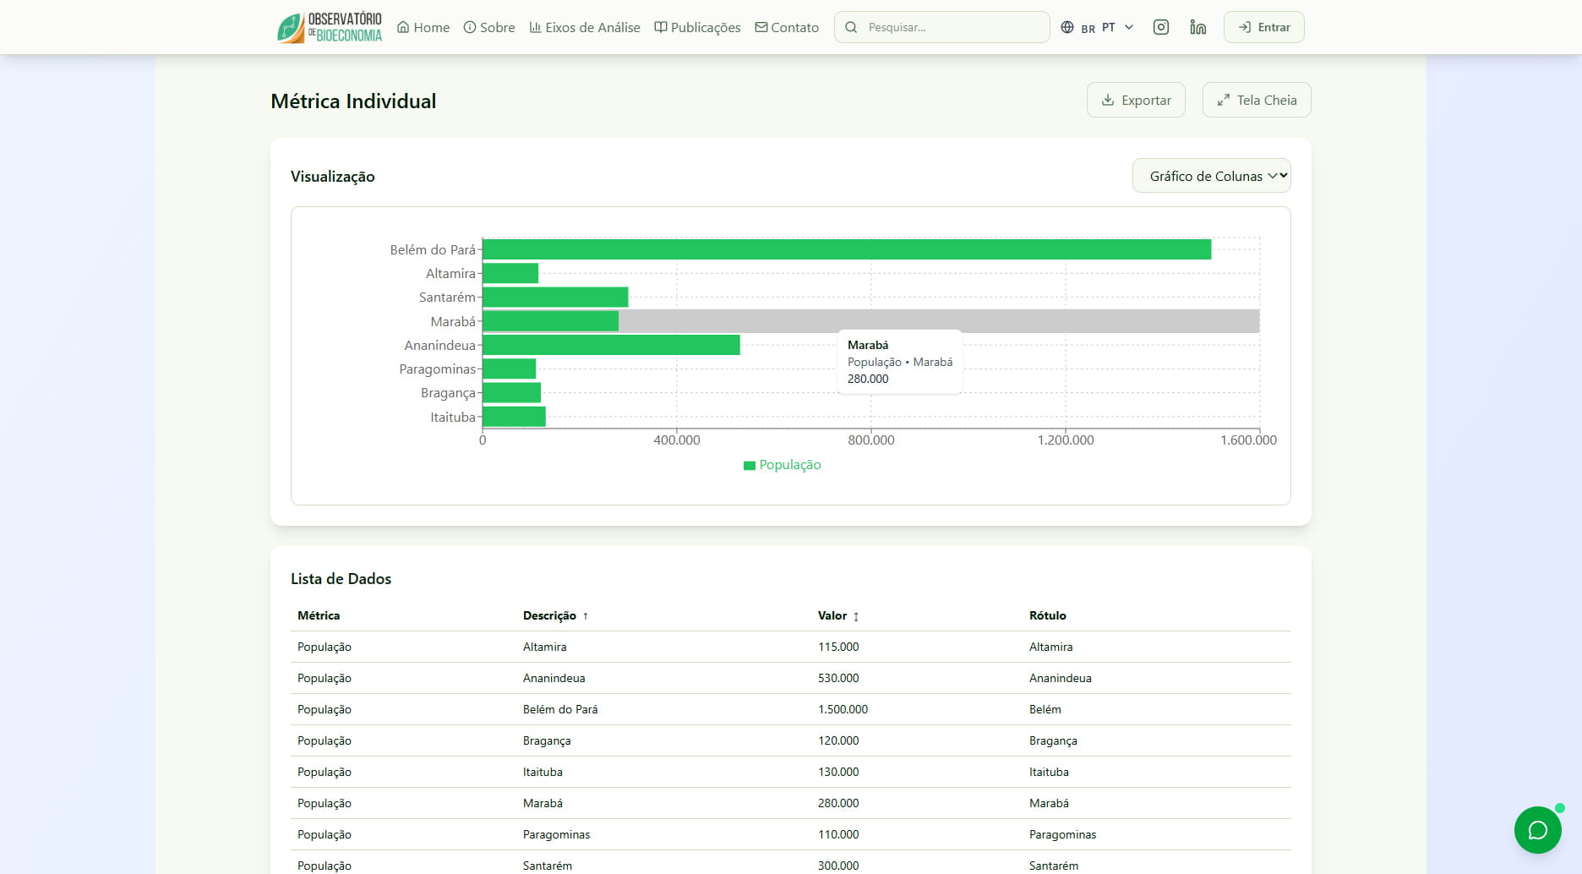Click the search magnifier icon
The height and width of the screenshot is (874, 1582).
[x=851, y=27]
